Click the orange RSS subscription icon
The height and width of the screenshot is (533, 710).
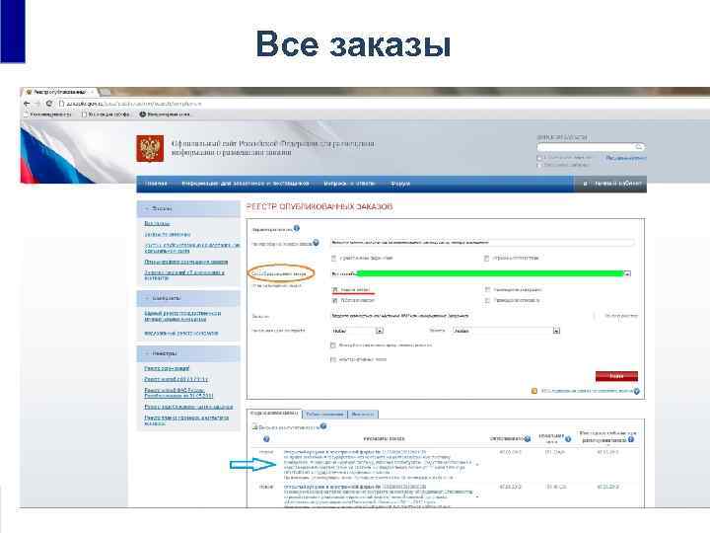coord(533,391)
